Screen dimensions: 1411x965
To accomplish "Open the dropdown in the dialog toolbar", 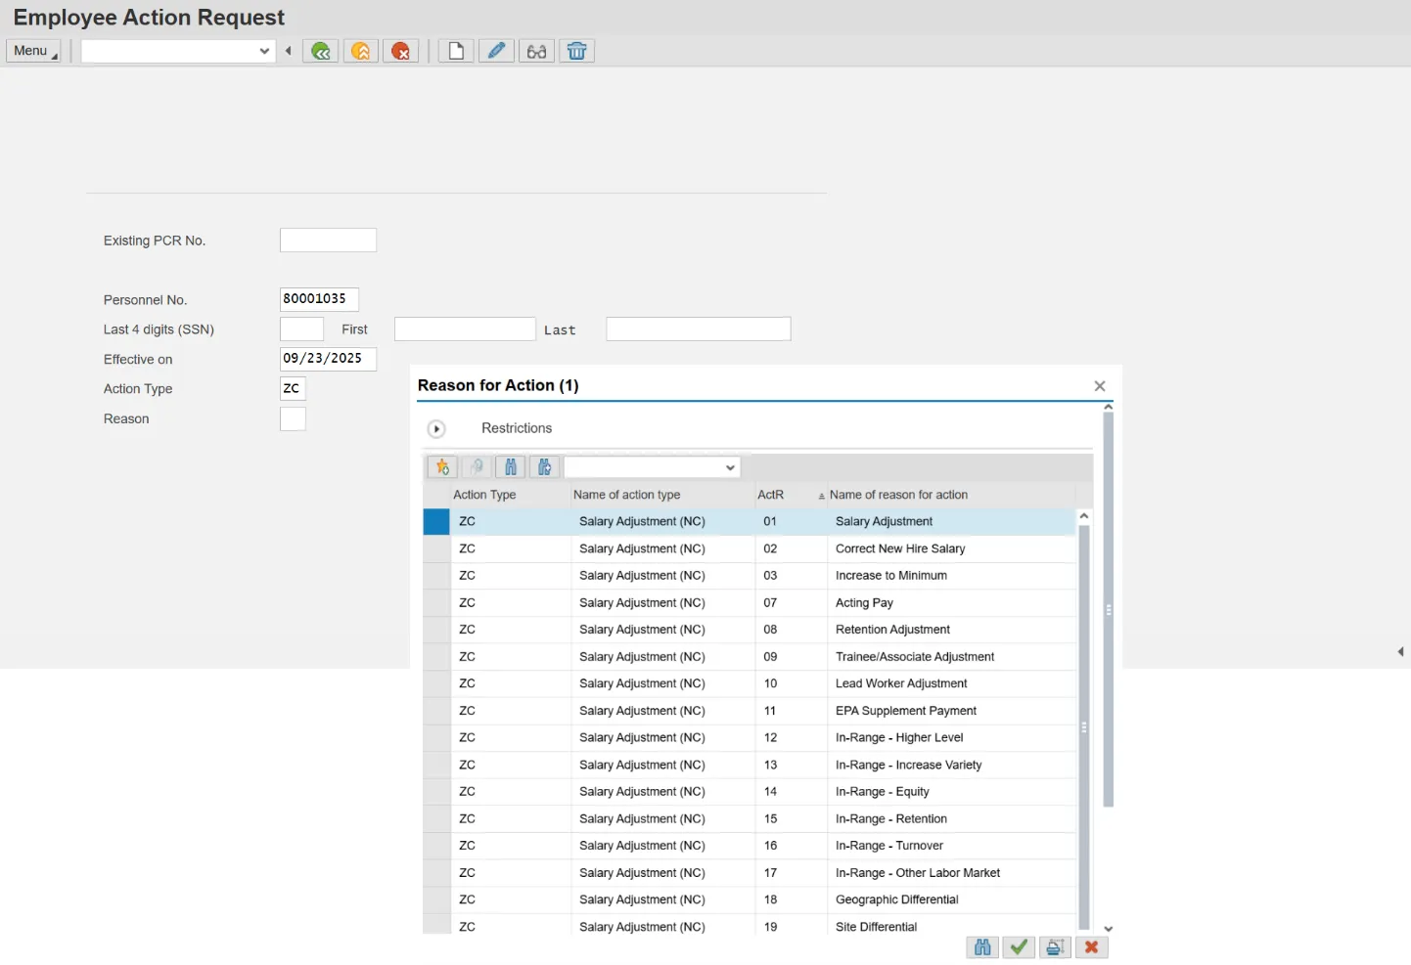I will click(730, 467).
